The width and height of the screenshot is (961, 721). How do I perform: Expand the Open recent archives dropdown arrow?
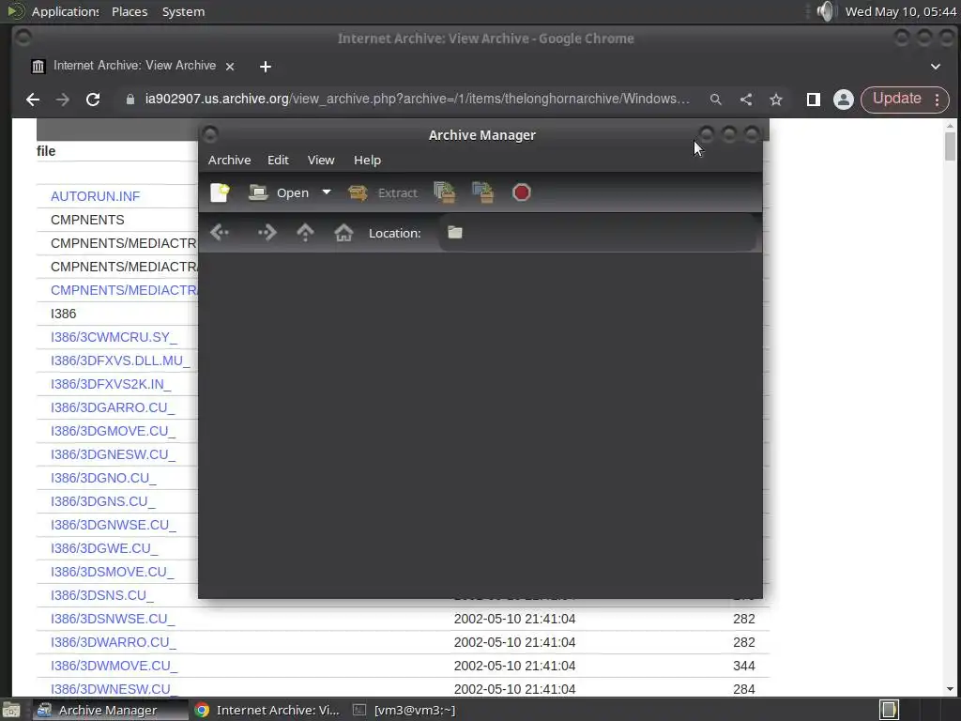point(327,192)
